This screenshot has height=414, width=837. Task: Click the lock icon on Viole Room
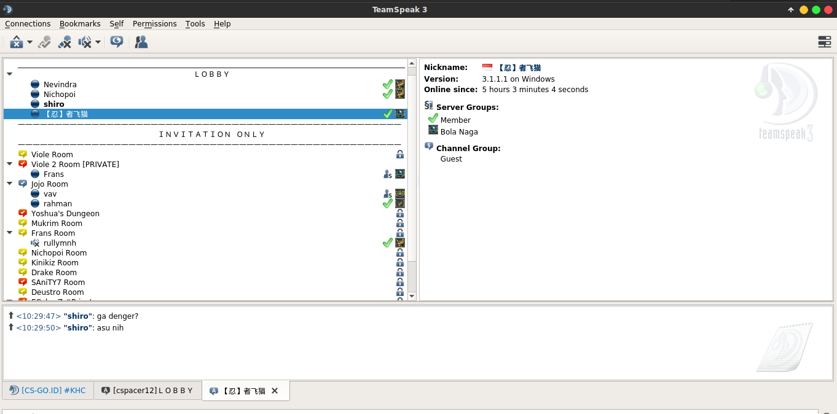[x=400, y=154]
